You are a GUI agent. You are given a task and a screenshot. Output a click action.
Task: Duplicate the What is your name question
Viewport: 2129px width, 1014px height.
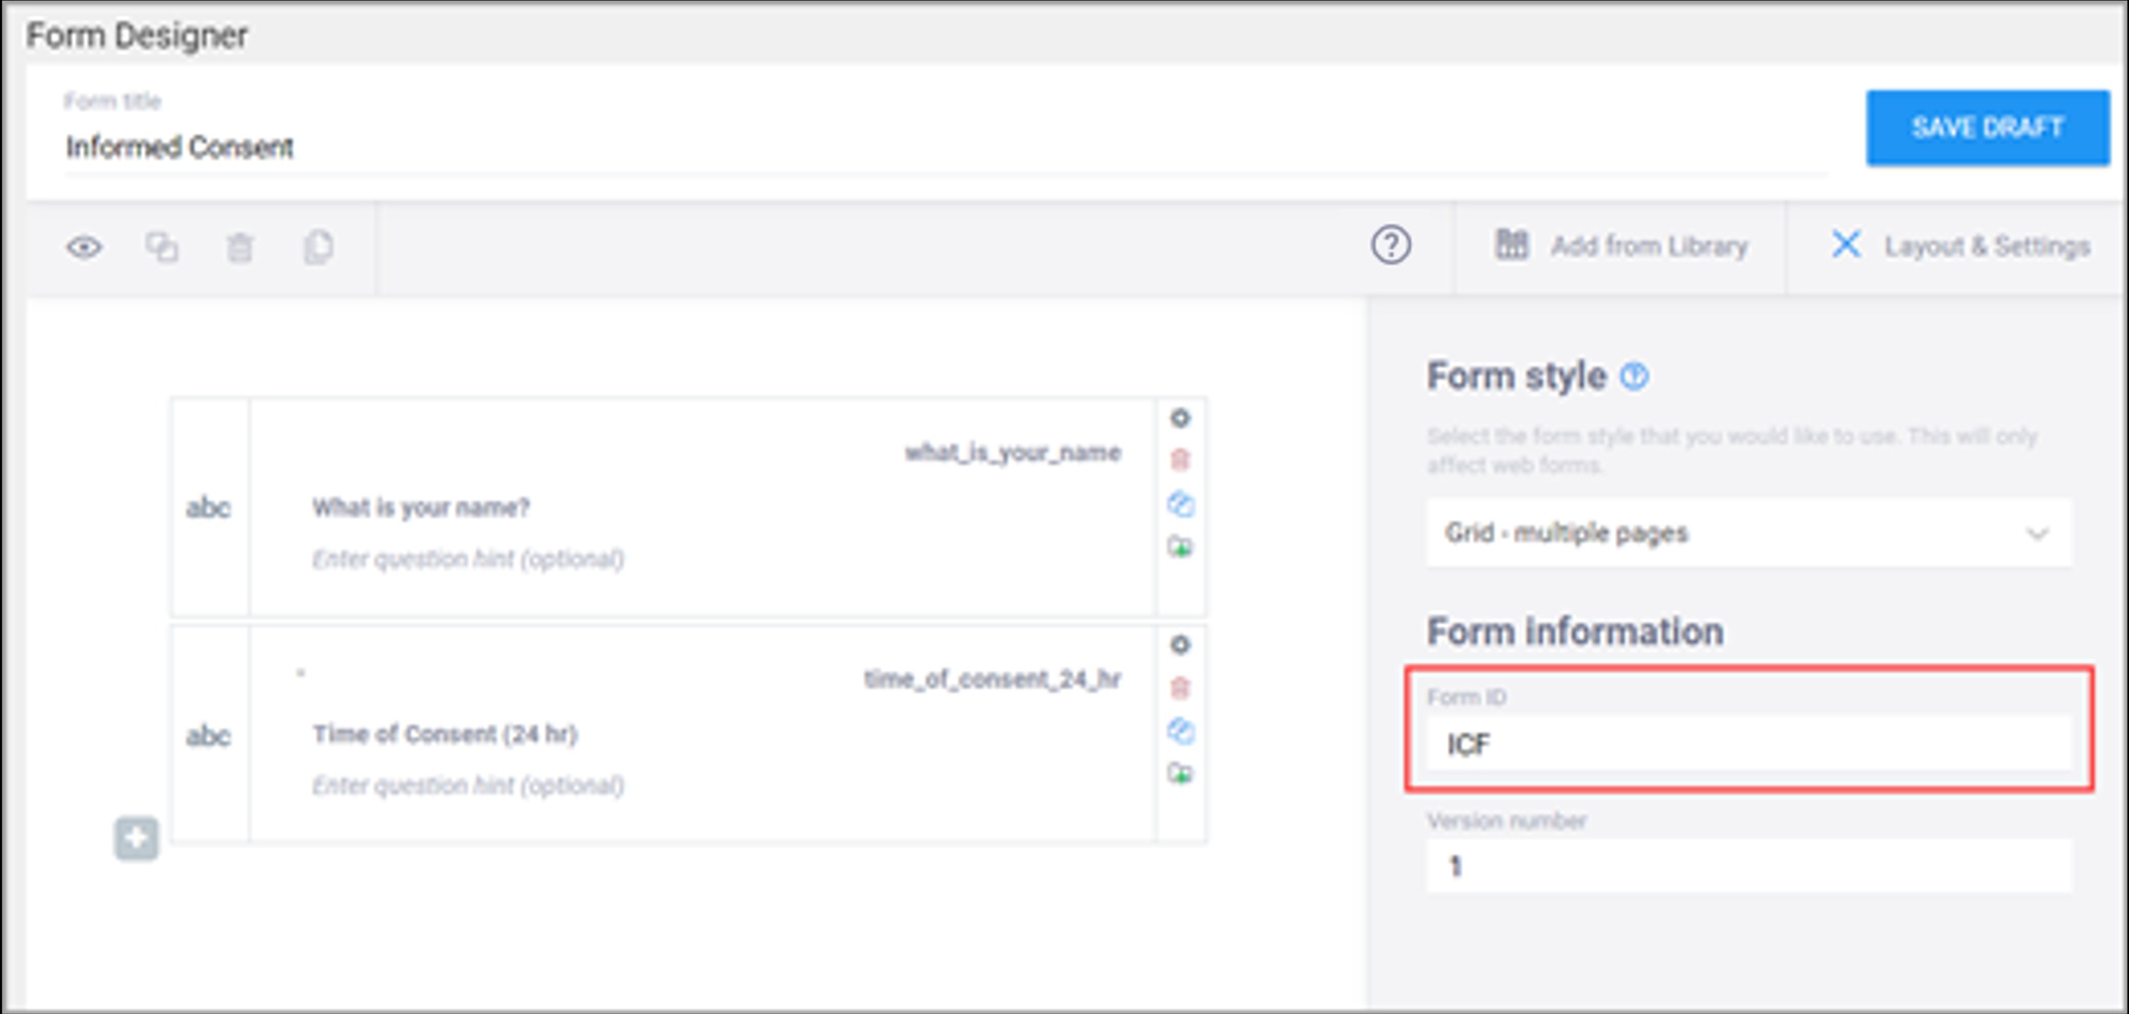click(1180, 504)
